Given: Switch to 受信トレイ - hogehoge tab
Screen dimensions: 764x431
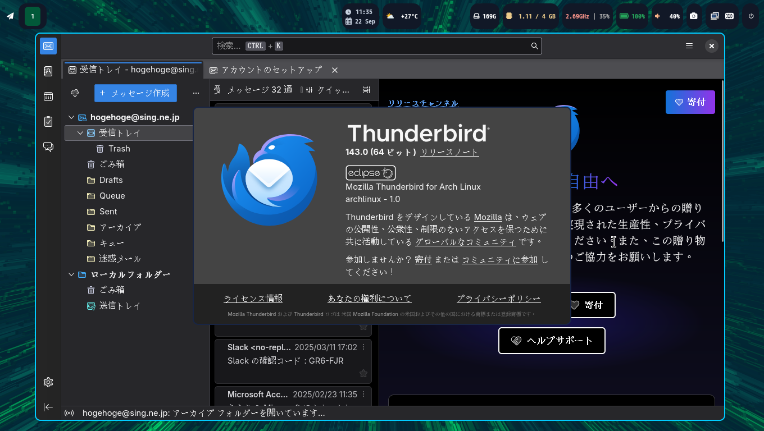Looking at the screenshot, I should coord(133,70).
